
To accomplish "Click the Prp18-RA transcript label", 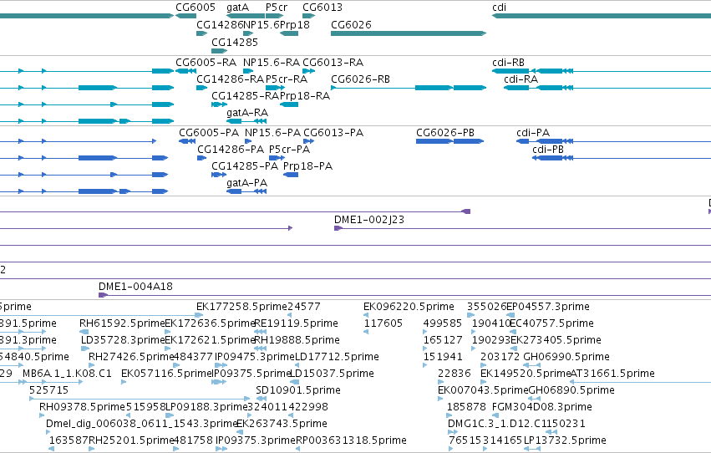I will (305, 95).
